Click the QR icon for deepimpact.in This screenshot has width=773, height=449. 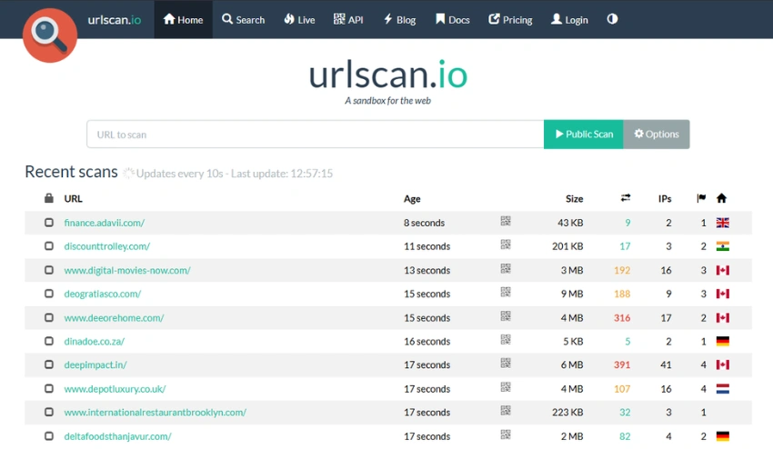click(x=506, y=363)
